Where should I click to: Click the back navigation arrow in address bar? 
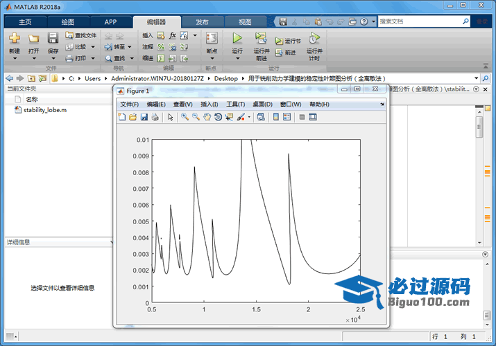[x=10, y=78]
